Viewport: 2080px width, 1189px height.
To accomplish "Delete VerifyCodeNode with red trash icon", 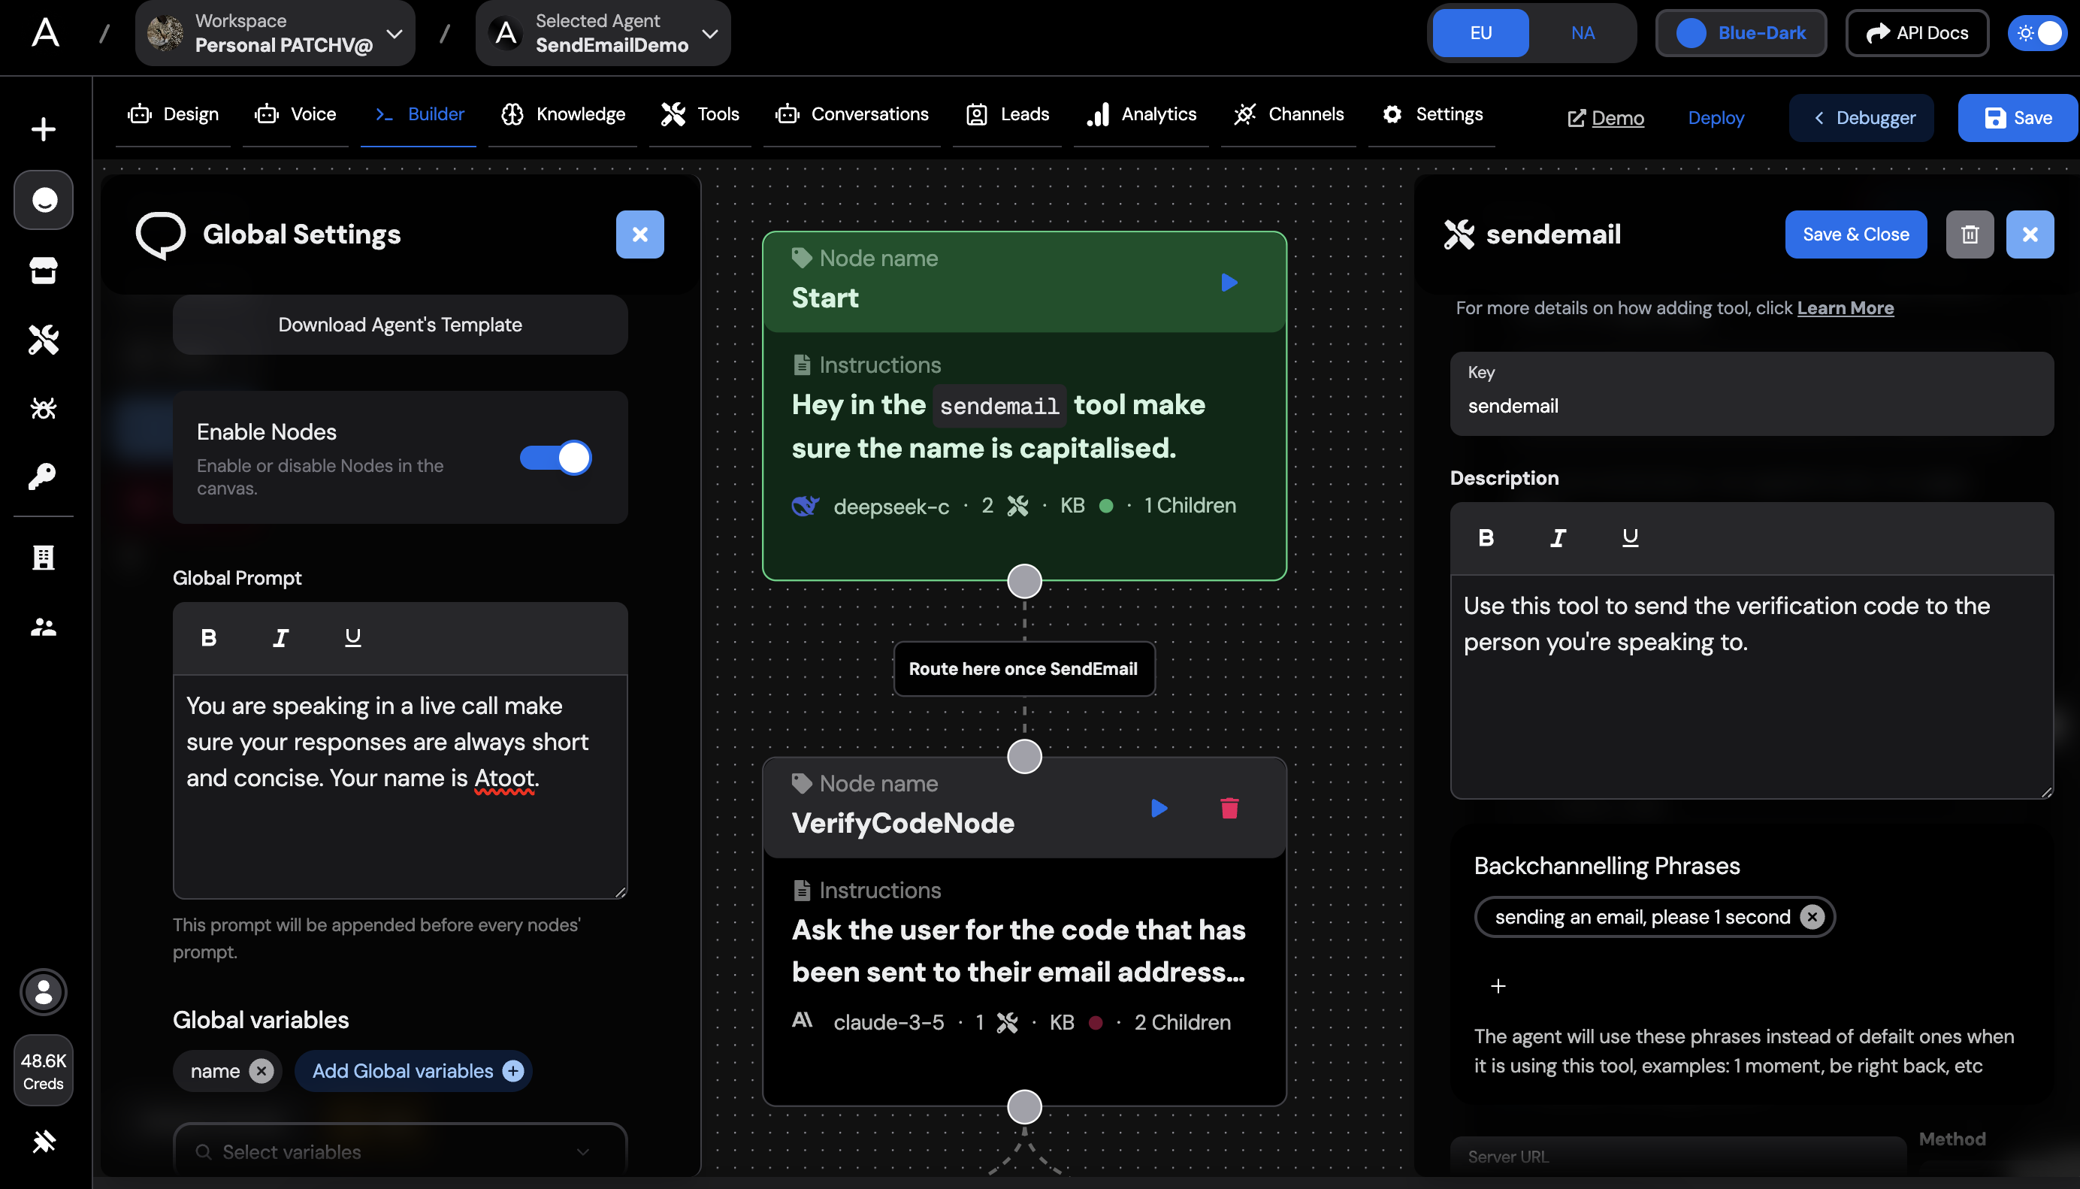I will [1229, 809].
